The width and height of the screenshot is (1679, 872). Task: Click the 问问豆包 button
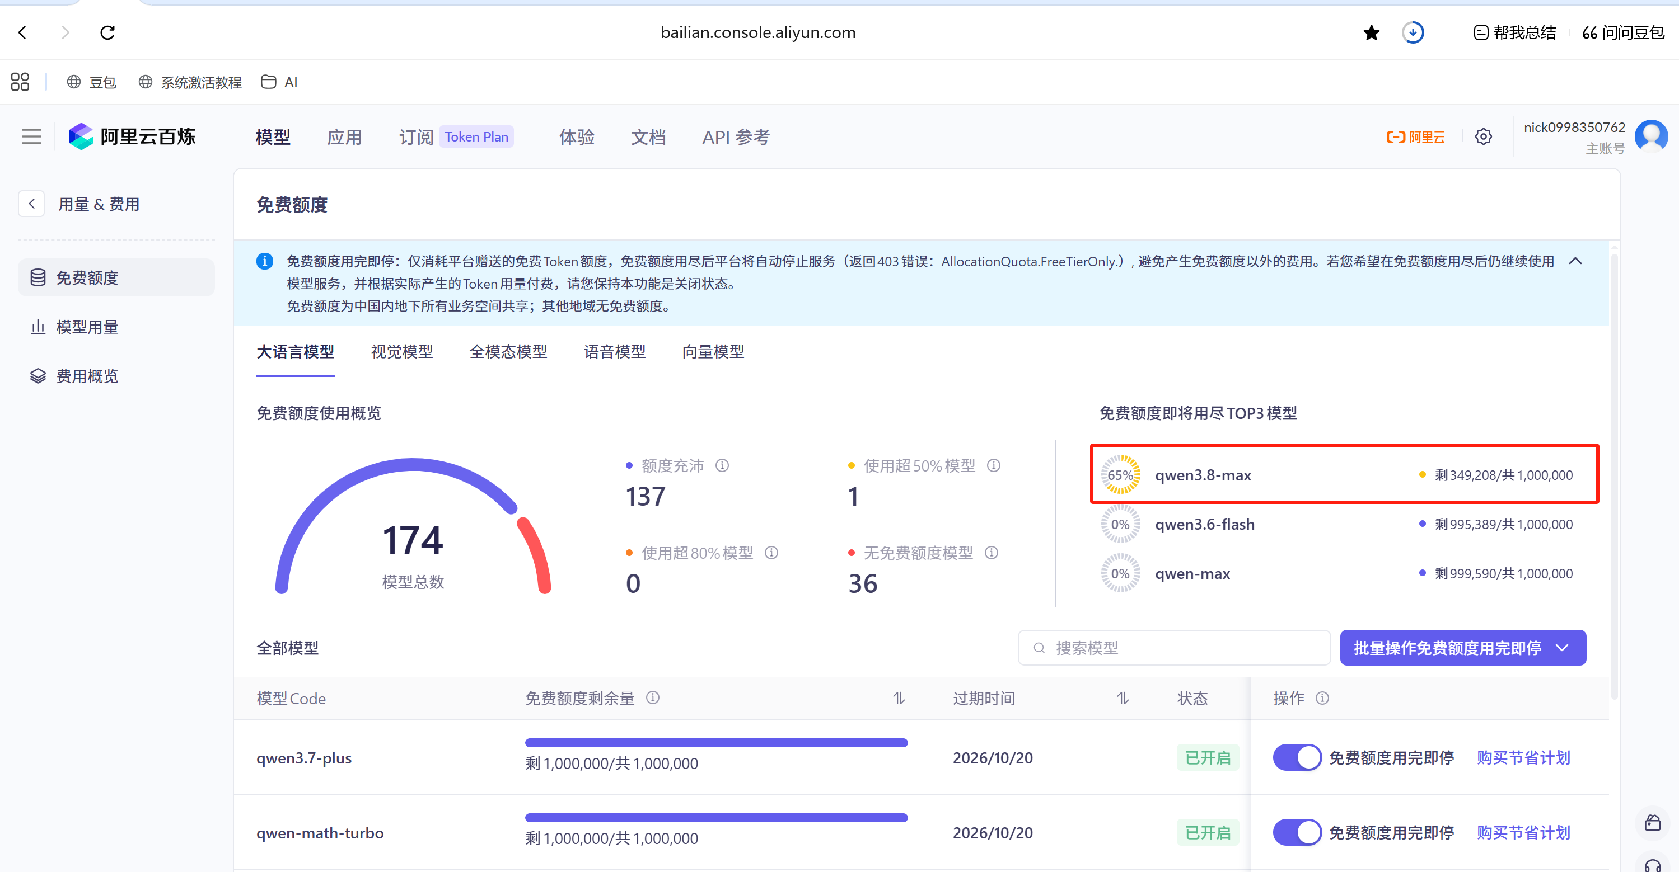pos(1623,32)
